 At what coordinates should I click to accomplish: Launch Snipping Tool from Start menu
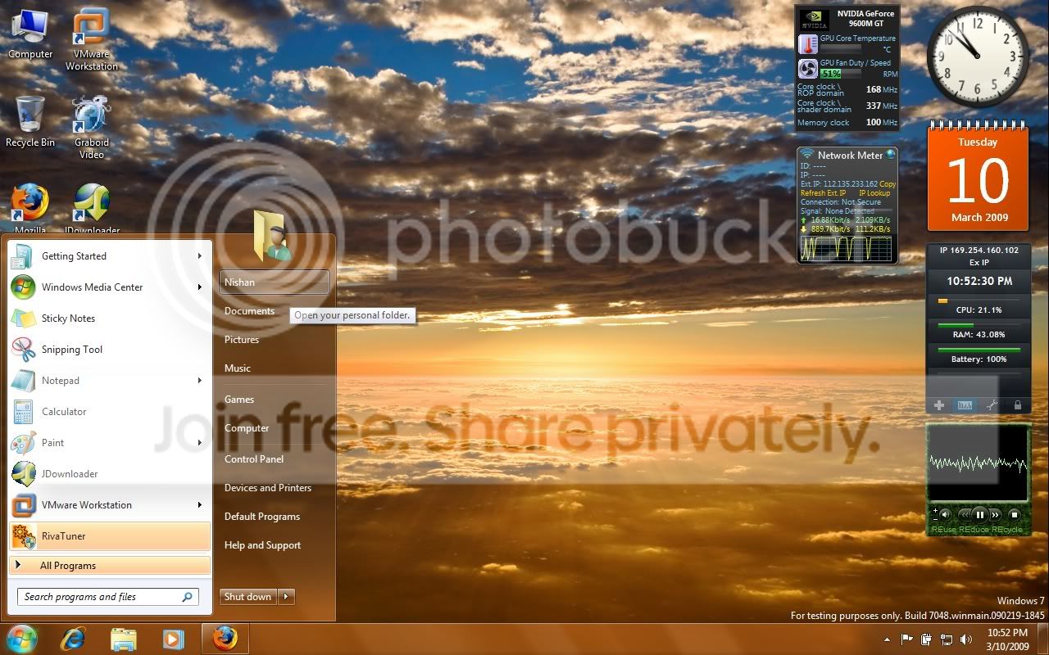tap(110, 350)
